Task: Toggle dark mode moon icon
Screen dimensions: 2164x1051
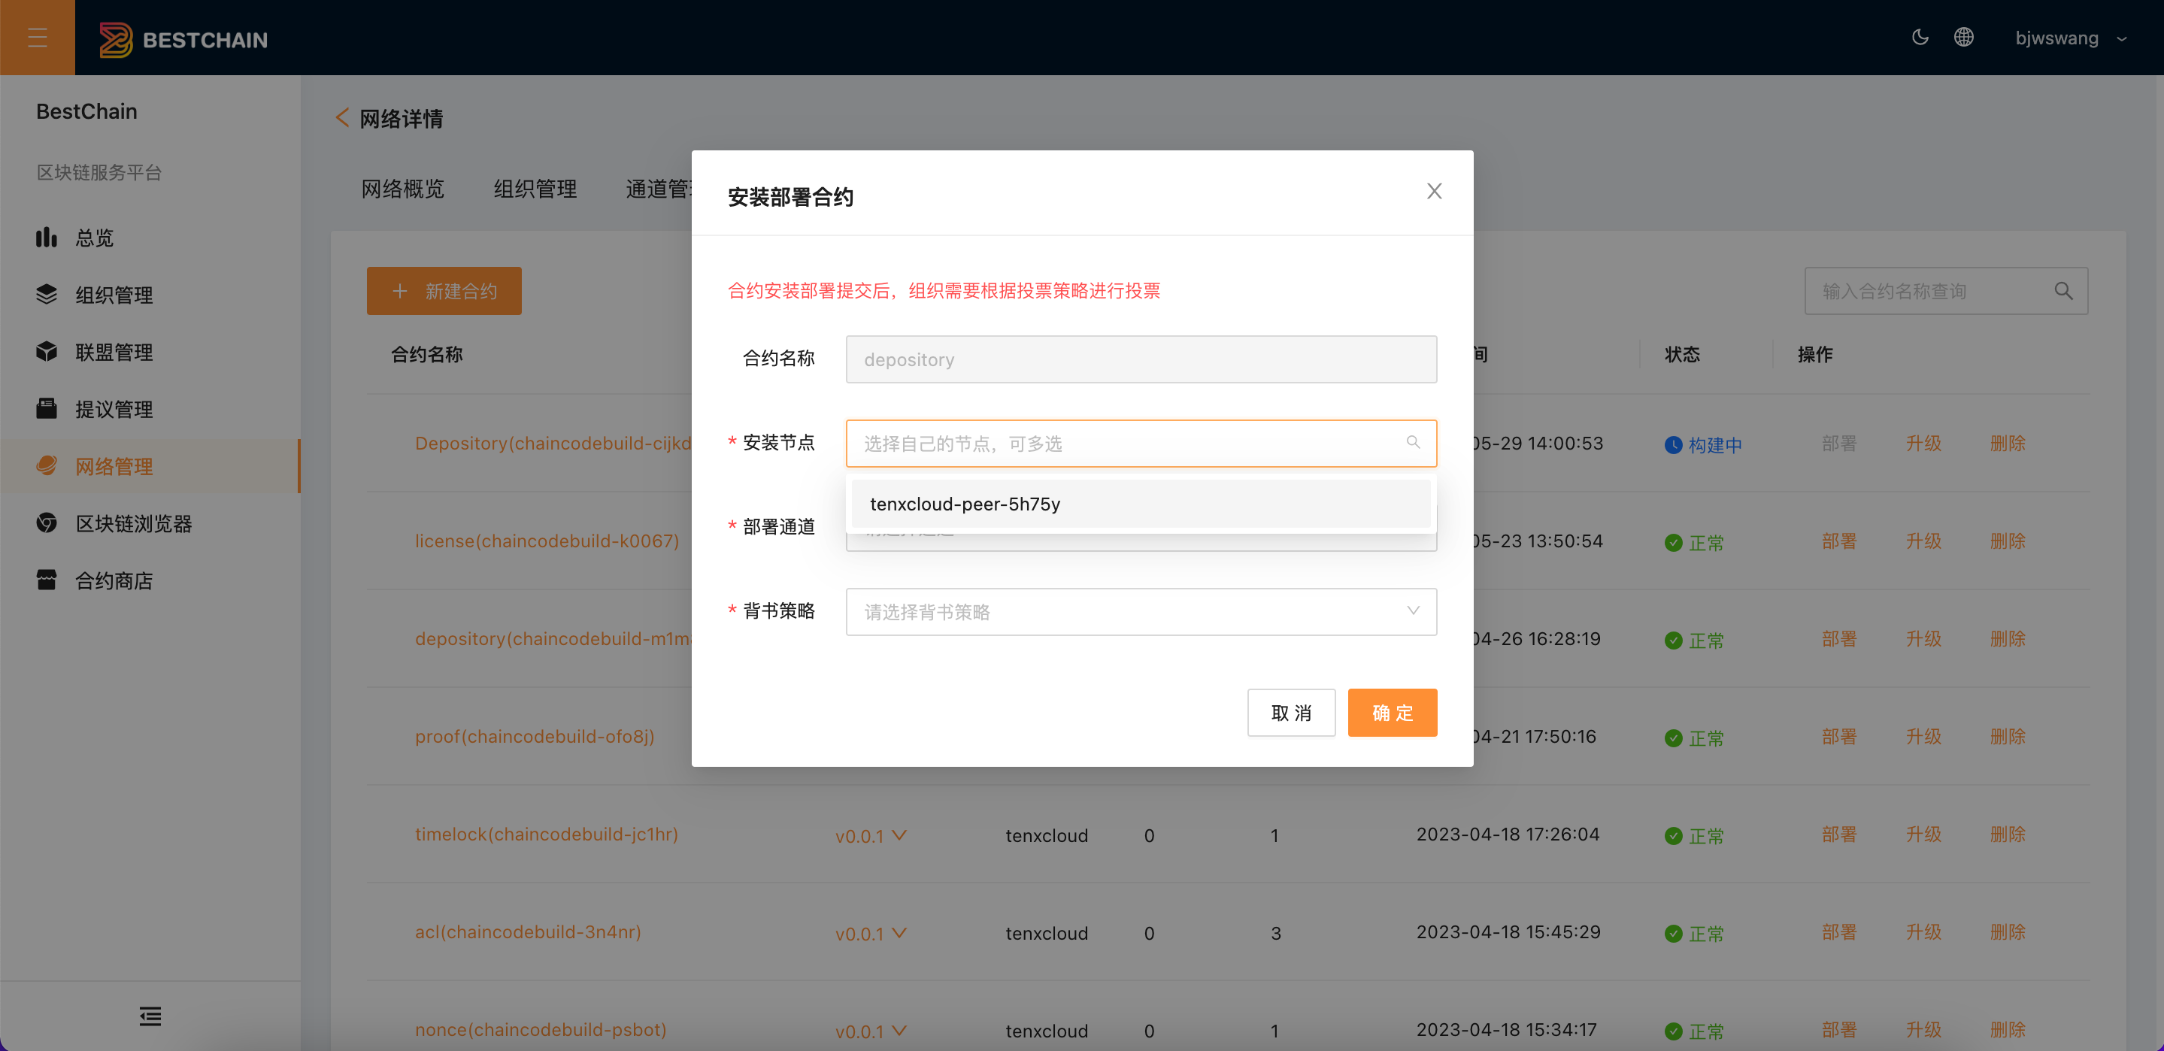Action: [1920, 37]
